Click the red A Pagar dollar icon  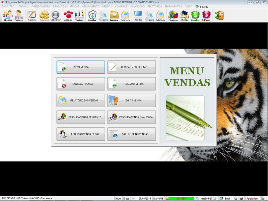coord(206,15)
